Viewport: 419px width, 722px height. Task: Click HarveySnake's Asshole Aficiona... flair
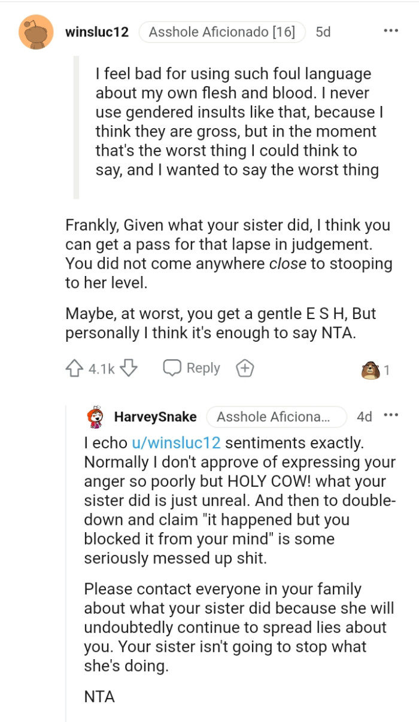pyautogui.click(x=277, y=417)
